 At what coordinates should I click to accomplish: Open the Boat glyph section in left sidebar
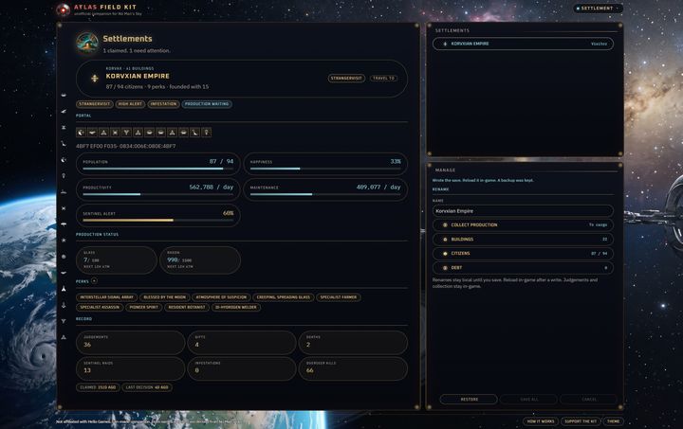[x=64, y=191]
